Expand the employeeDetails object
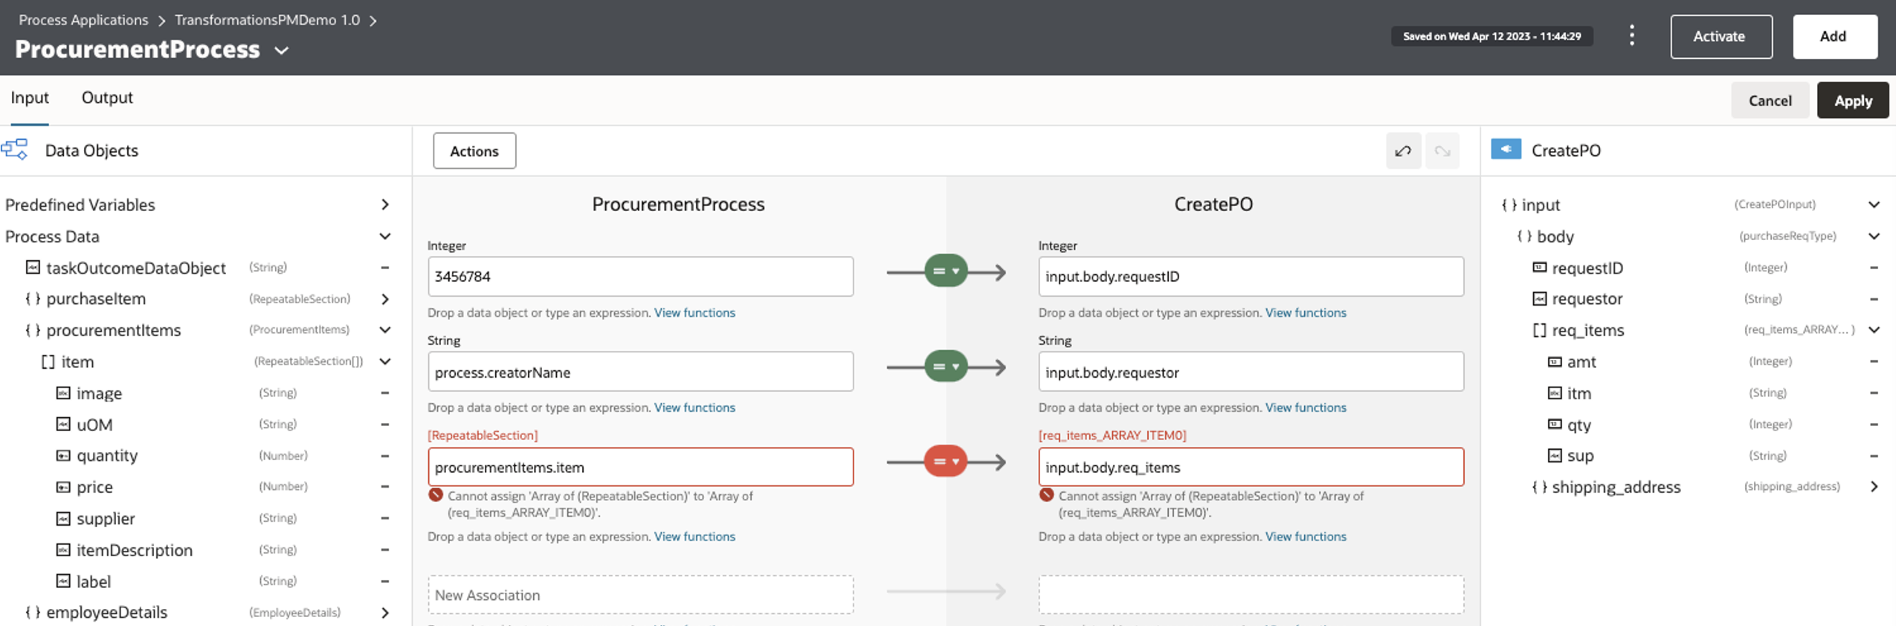Viewport: 1896px width, 626px height. (385, 613)
